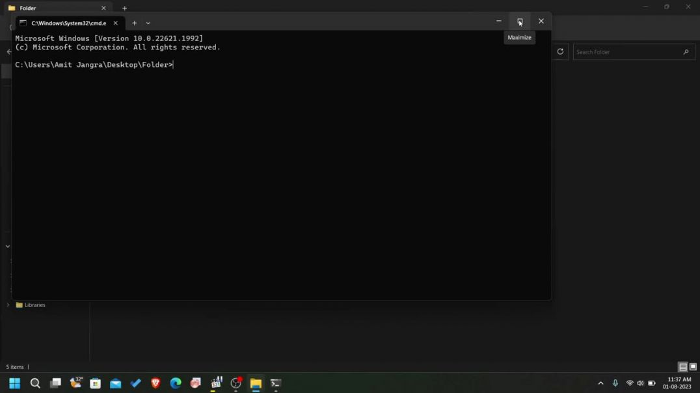This screenshot has height=393, width=700.
Task: Switch to File Explorer from taskbar
Action: [256, 383]
